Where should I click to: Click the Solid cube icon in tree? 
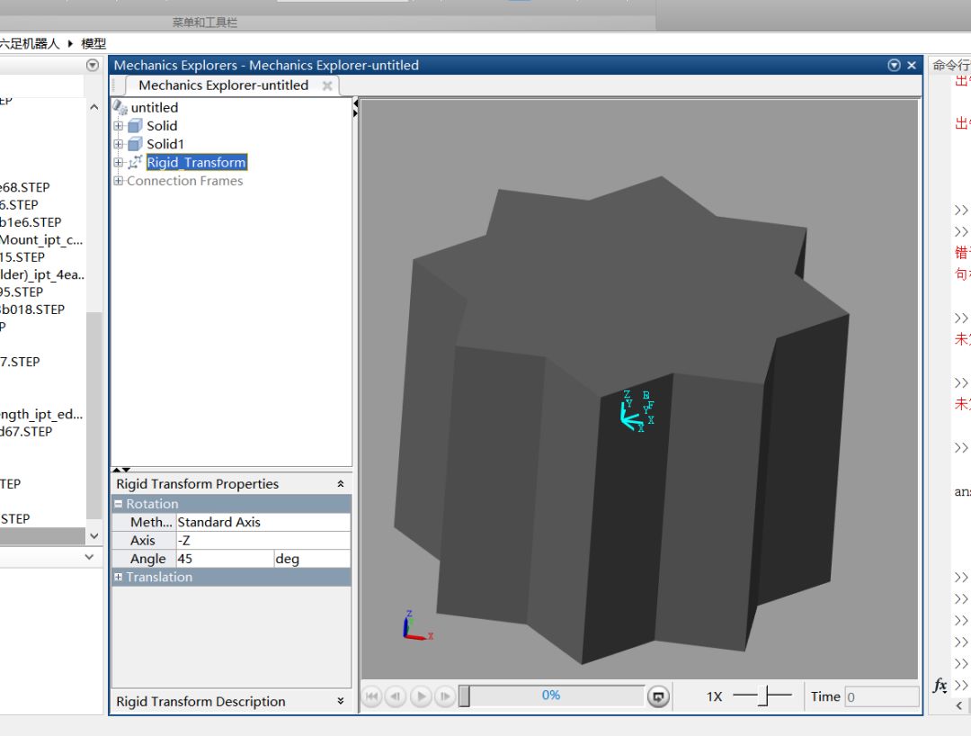[x=135, y=126]
